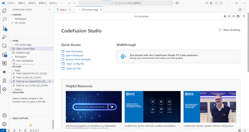Image resolution: width=249 pixels, height=132 pixels.
Task: Open Copilot status icon in status bar
Action: pos(240,131)
